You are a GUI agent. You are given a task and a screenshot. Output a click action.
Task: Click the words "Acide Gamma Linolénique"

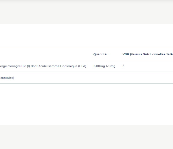pos(60,66)
